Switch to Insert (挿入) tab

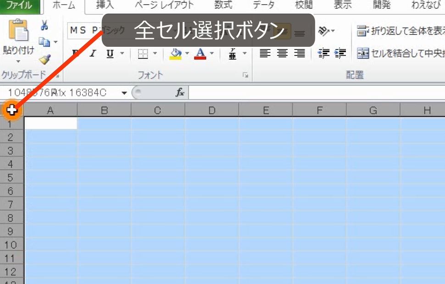[x=105, y=6]
